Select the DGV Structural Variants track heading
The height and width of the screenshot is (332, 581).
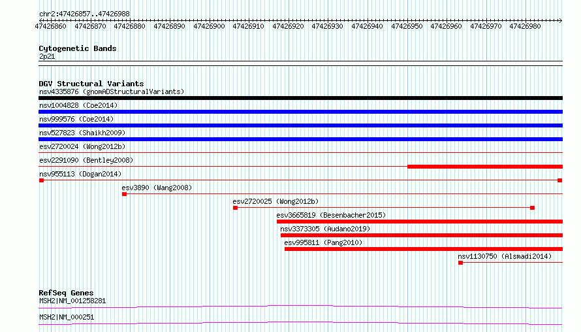pyautogui.click(x=91, y=84)
